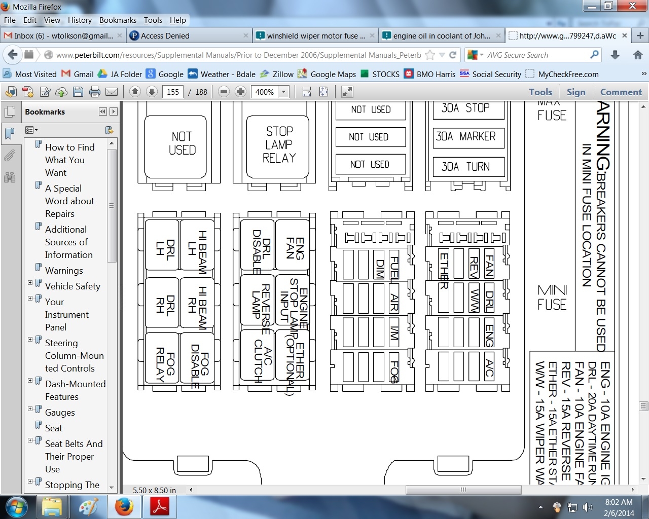Go to next page using down arrow

pyautogui.click(x=152, y=92)
